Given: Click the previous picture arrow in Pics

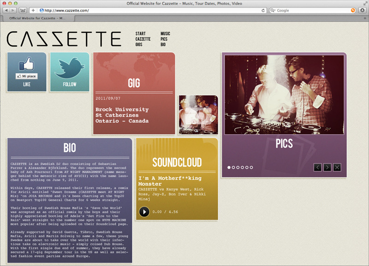Looking at the screenshot, I should pos(317,168).
